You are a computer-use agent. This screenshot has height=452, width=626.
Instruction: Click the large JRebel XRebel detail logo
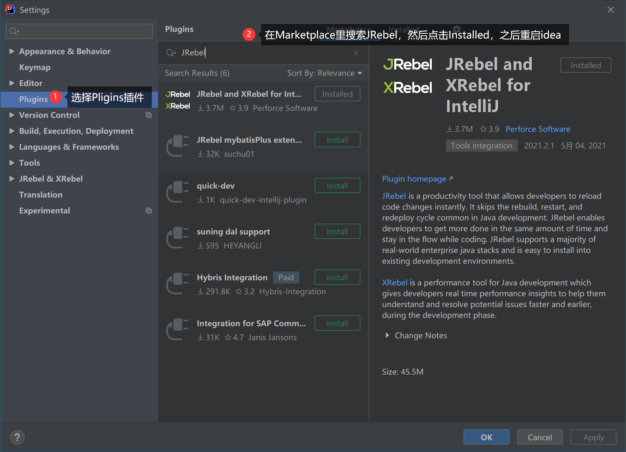coord(408,76)
